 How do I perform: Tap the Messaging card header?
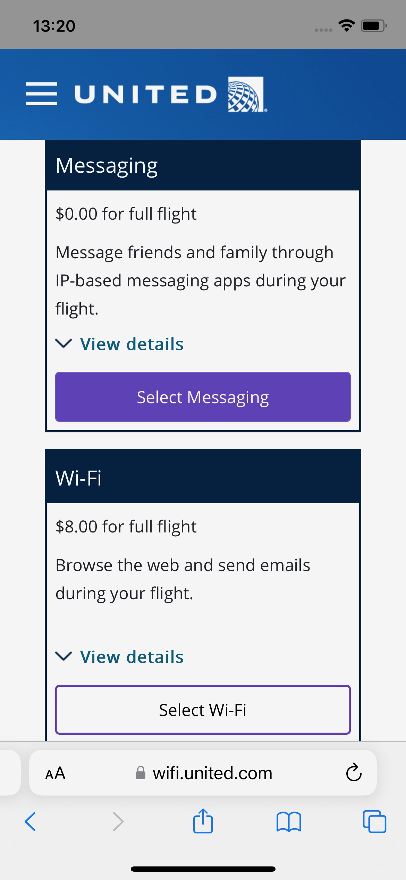(x=203, y=165)
